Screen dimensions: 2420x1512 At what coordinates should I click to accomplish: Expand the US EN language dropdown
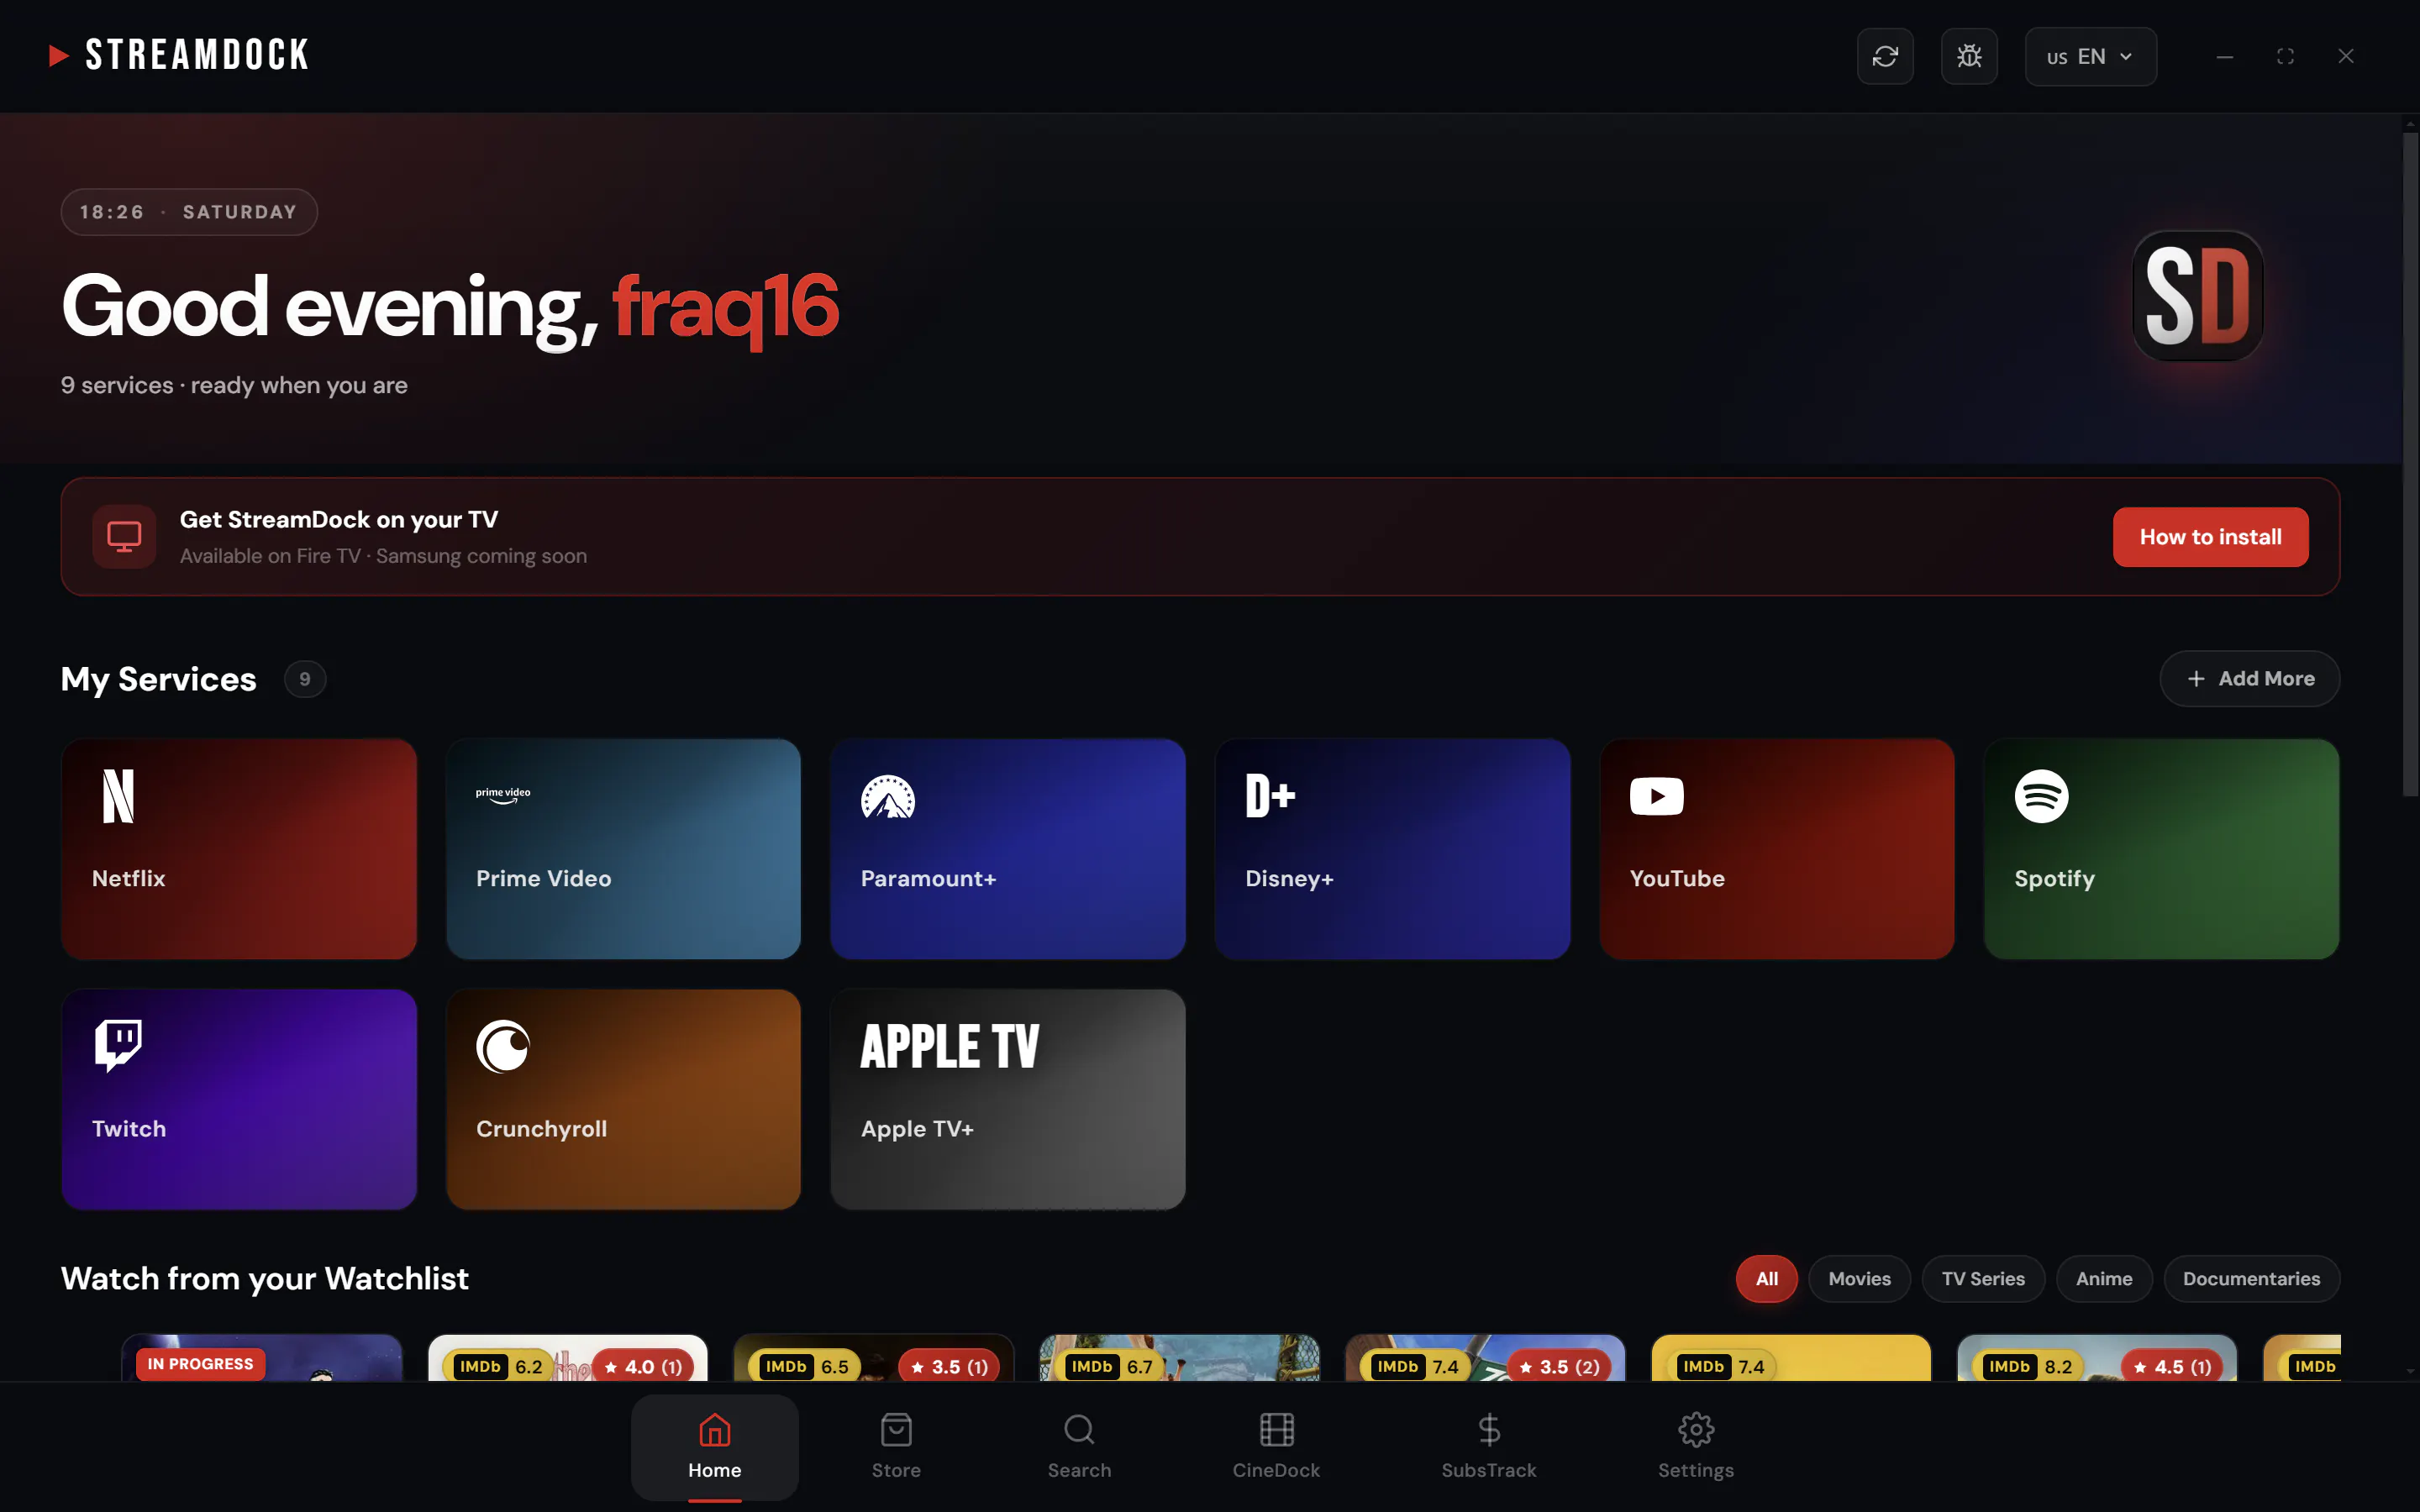click(2091, 56)
